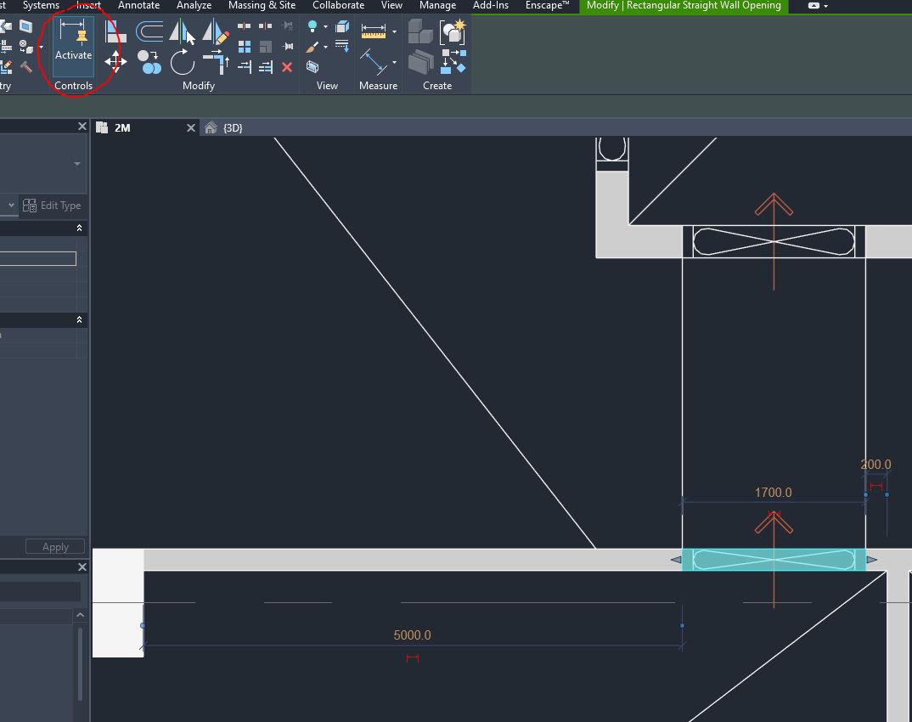
Task: Select Trim/Extend Multiple Elements tool
Action: click(x=265, y=67)
